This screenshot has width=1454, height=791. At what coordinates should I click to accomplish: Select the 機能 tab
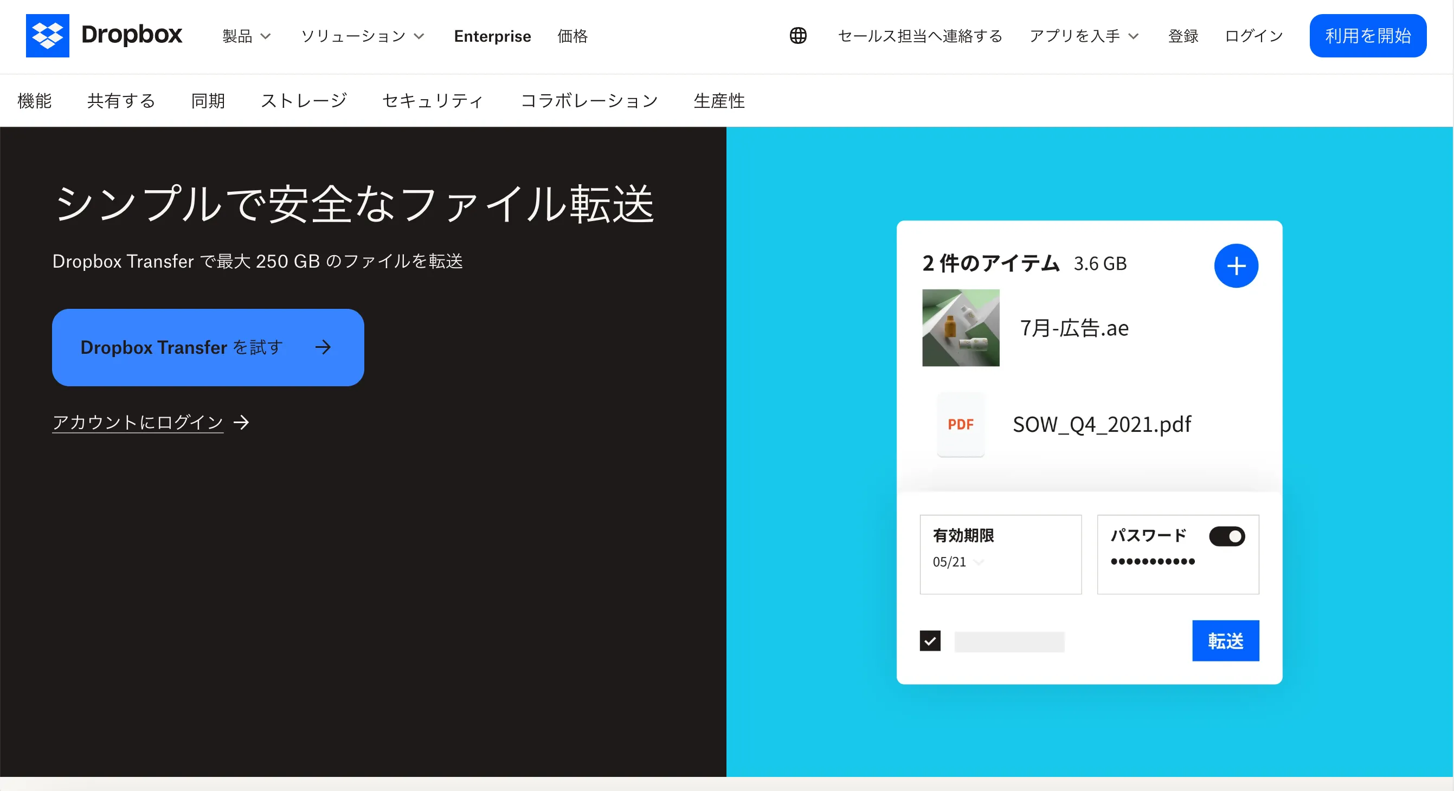35,100
